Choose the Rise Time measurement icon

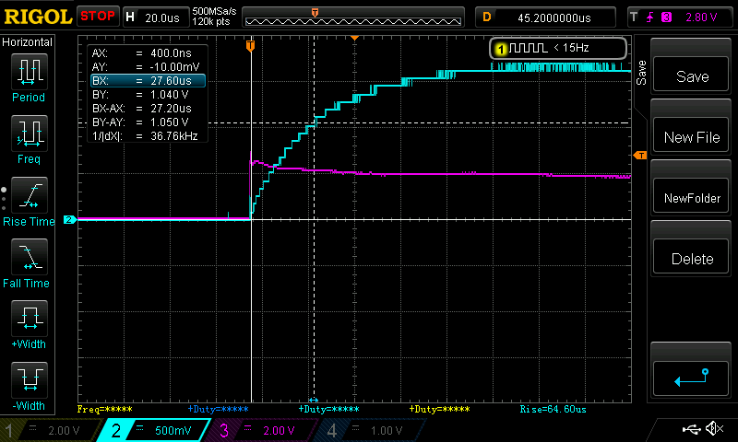point(30,199)
